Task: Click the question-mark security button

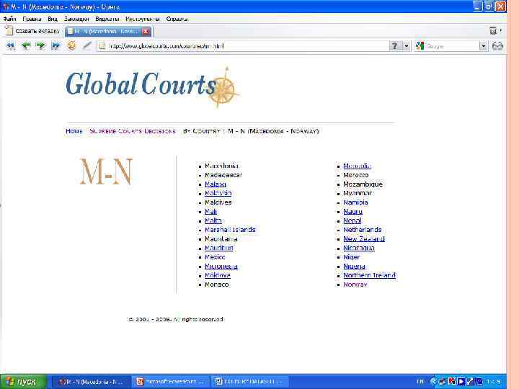Action: pyautogui.click(x=394, y=46)
